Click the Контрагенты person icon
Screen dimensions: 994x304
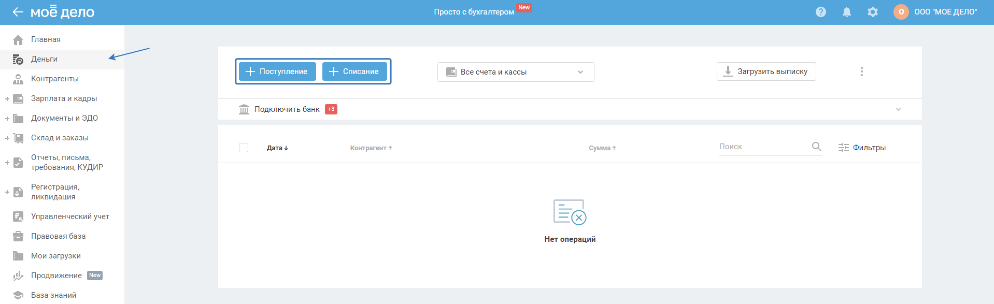18,79
